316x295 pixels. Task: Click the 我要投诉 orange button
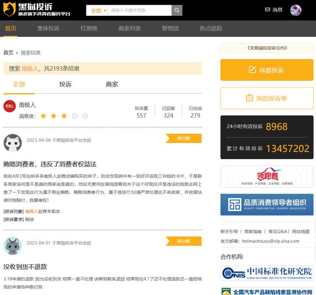tap(267, 70)
